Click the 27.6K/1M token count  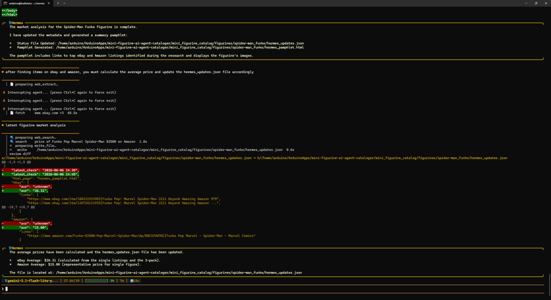tap(71, 281)
